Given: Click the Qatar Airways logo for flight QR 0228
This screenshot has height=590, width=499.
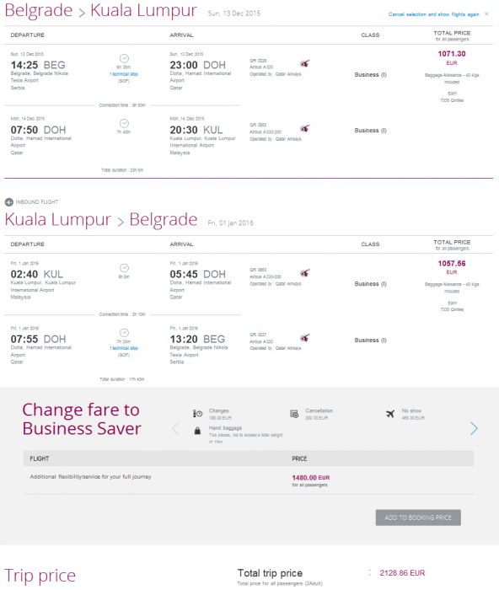Looking at the screenshot, I should point(305,63).
